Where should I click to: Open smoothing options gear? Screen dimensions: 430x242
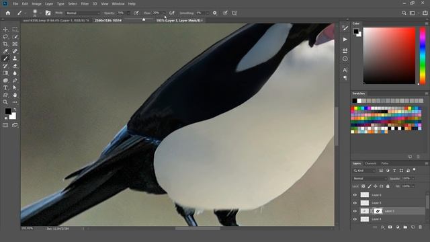[x=215, y=13]
